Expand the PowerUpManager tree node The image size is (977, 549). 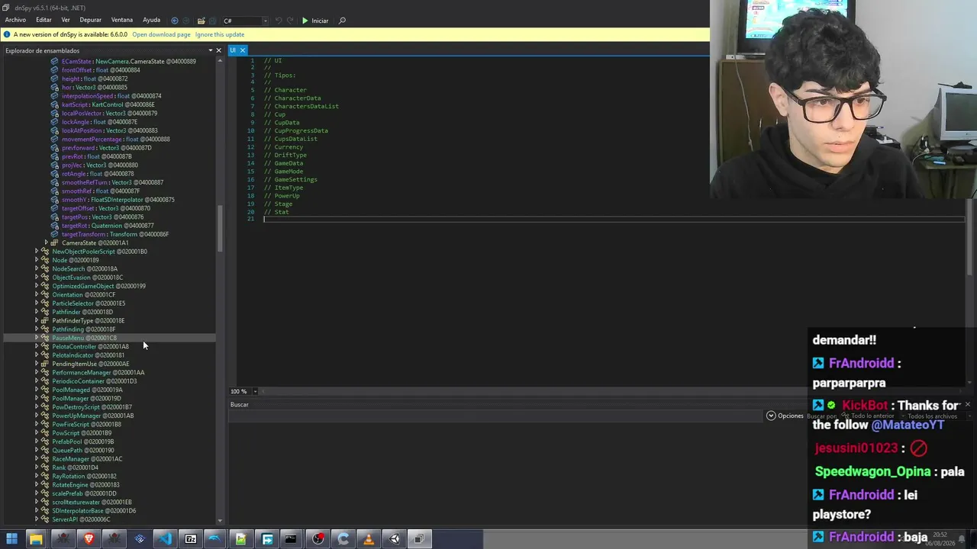click(37, 416)
